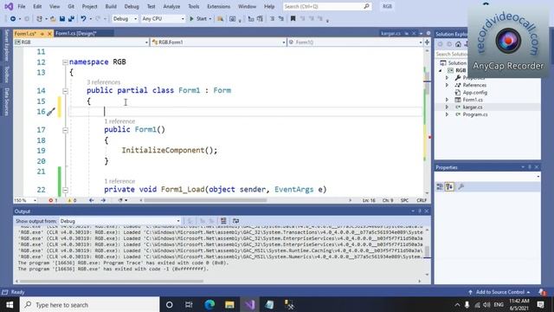Open the File menu
The image size is (554, 312).
pyautogui.click(x=22, y=6)
